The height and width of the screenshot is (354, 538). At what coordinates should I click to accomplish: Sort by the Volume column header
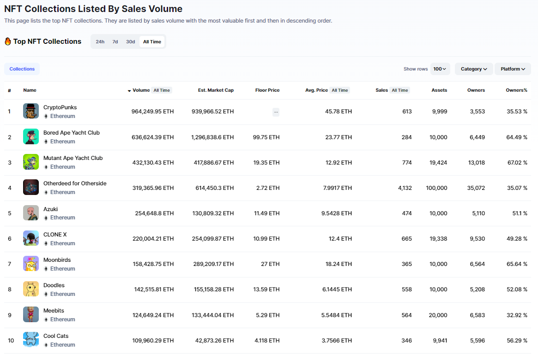coord(141,90)
